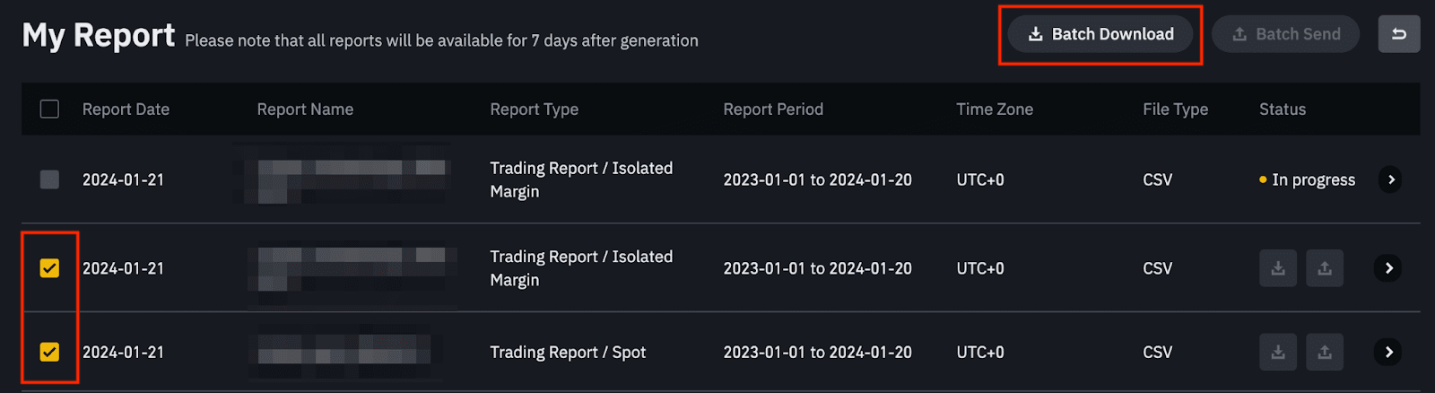Click the Batch Send upload icon

point(1239,34)
